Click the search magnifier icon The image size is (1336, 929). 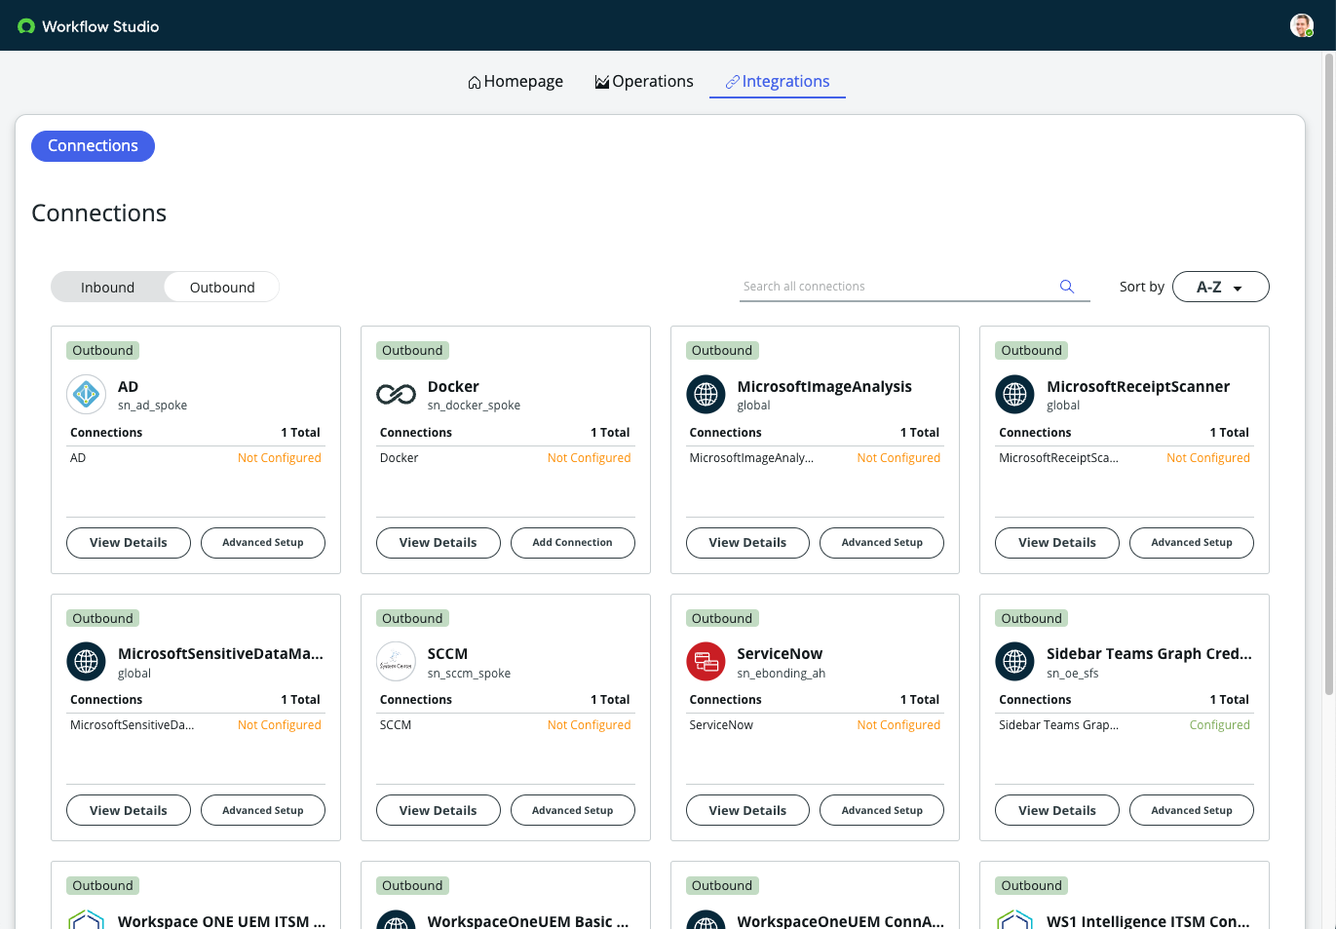click(x=1066, y=287)
